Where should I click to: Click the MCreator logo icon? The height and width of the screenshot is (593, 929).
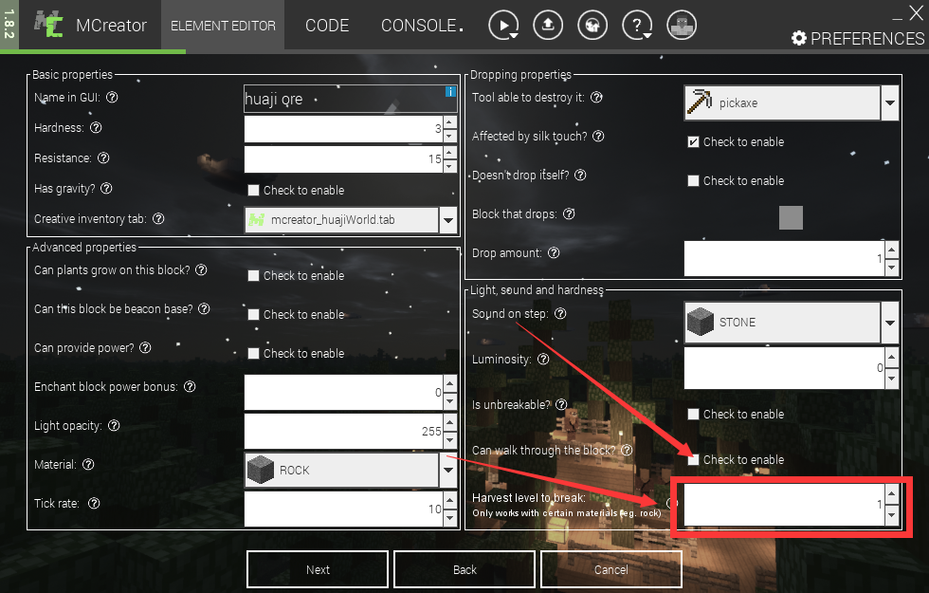click(48, 26)
